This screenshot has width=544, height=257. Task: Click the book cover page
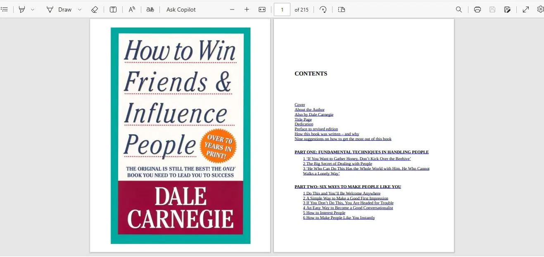click(x=181, y=136)
